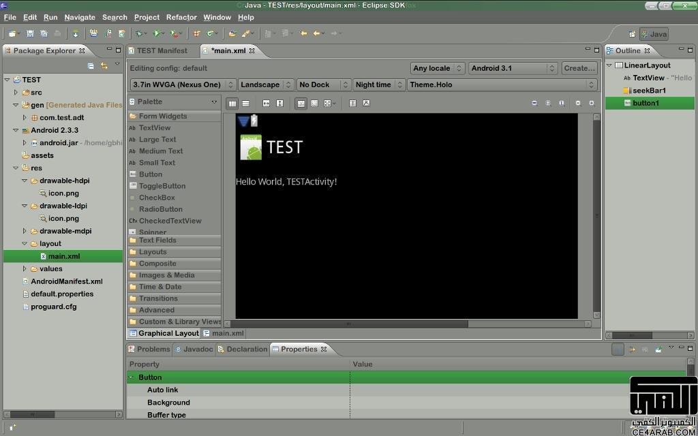Image resolution: width=698 pixels, height=436 pixels.
Task: Expand the Text Fields palette category
Action: (174, 240)
